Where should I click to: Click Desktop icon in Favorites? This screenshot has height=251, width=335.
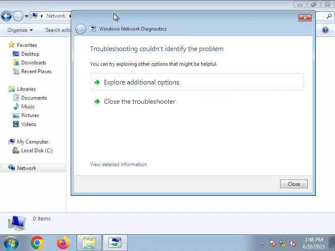[16, 54]
